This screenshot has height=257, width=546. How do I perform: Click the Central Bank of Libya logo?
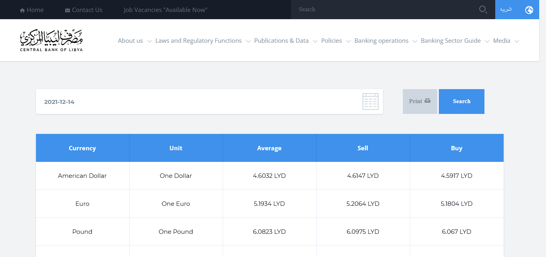(51, 40)
